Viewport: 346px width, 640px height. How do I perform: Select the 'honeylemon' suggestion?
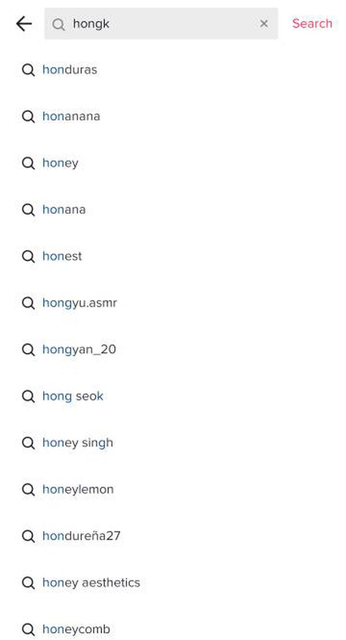pyautogui.click(x=78, y=489)
